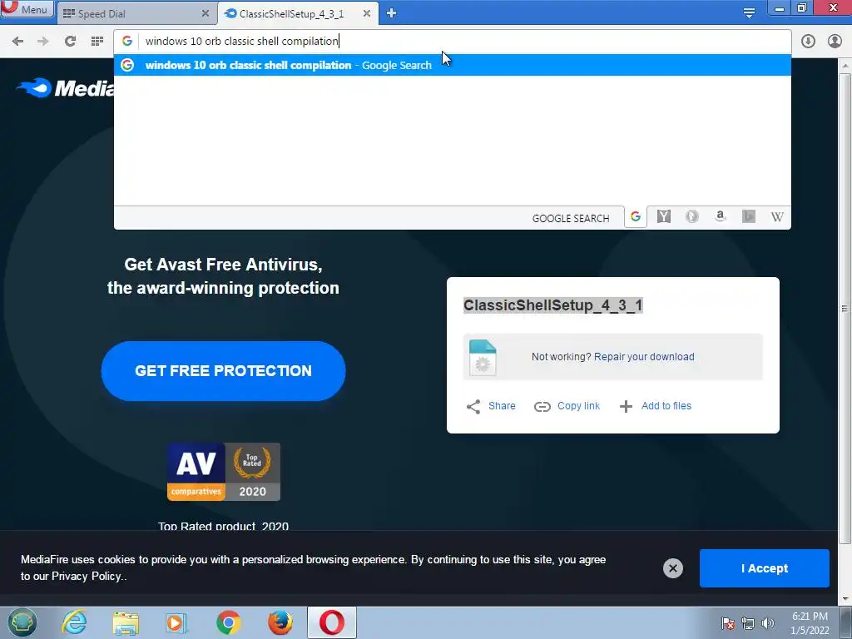Viewport: 852px width, 639px height.
Task: Open network tray icon
Action: 748,623
